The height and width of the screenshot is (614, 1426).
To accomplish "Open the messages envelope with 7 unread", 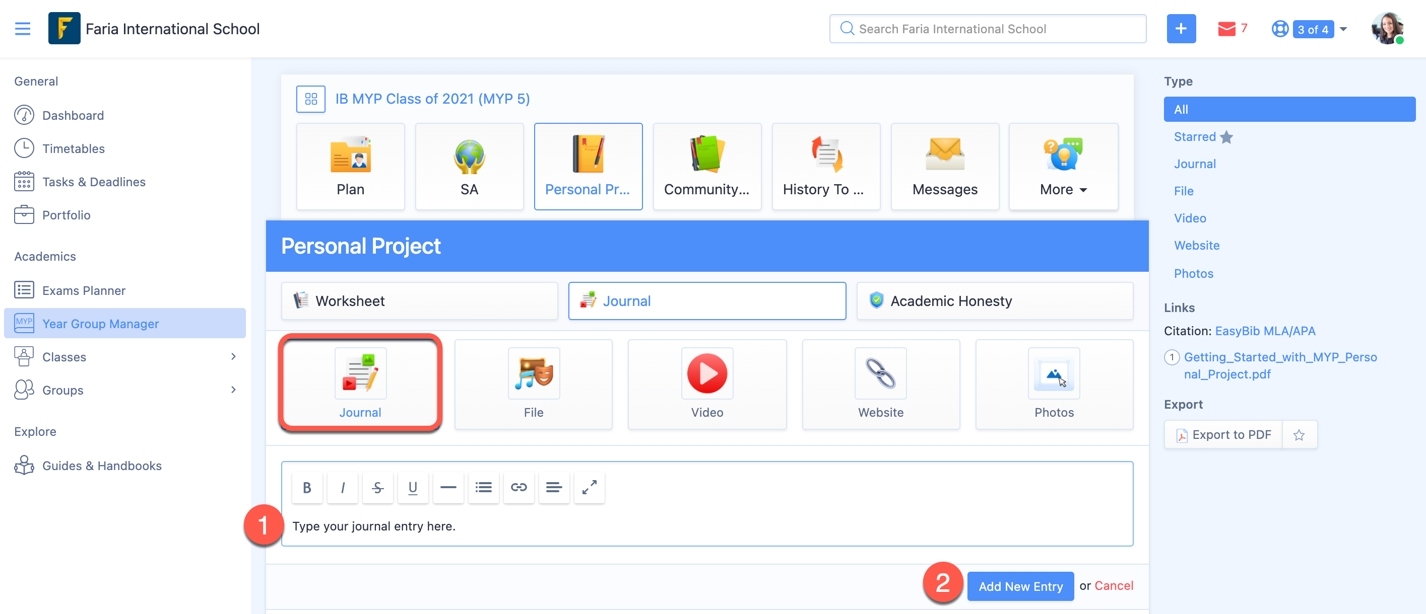I will [1231, 29].
